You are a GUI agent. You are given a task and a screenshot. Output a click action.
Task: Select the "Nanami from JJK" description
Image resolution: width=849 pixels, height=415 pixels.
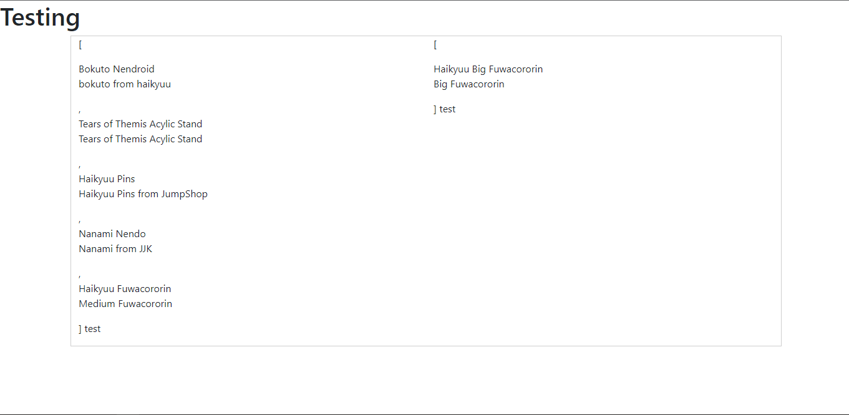115,249
